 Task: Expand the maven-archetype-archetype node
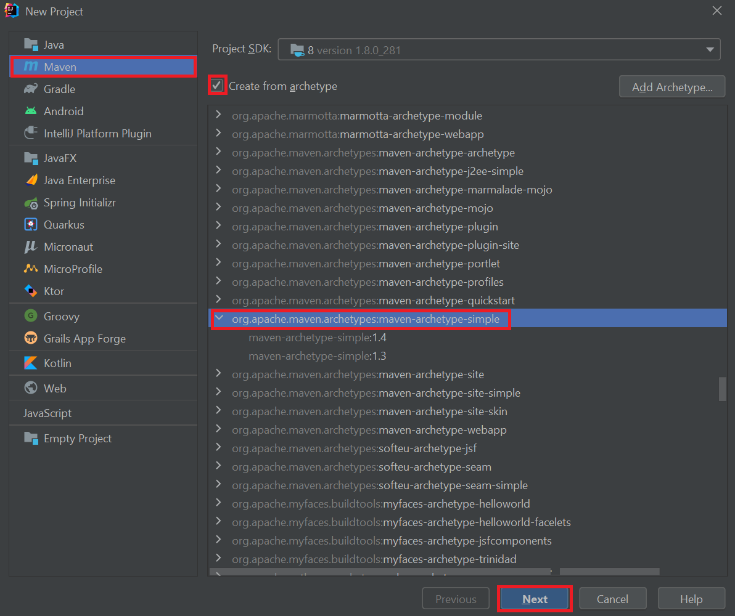[218, 152]
